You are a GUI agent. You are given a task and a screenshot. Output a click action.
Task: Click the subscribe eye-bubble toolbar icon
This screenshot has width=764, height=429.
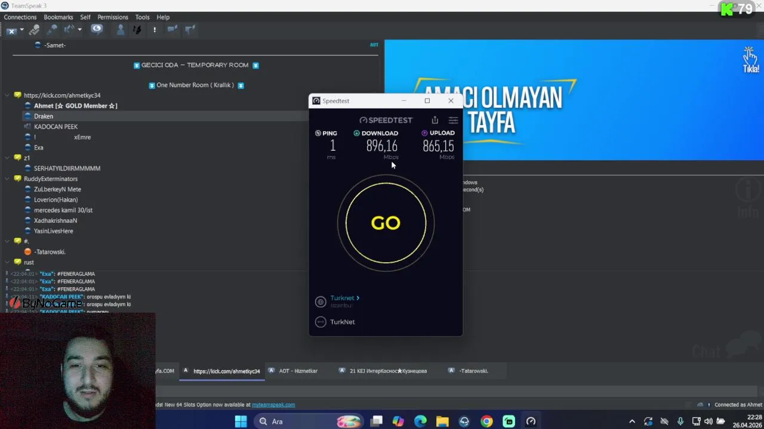[97, 29]
